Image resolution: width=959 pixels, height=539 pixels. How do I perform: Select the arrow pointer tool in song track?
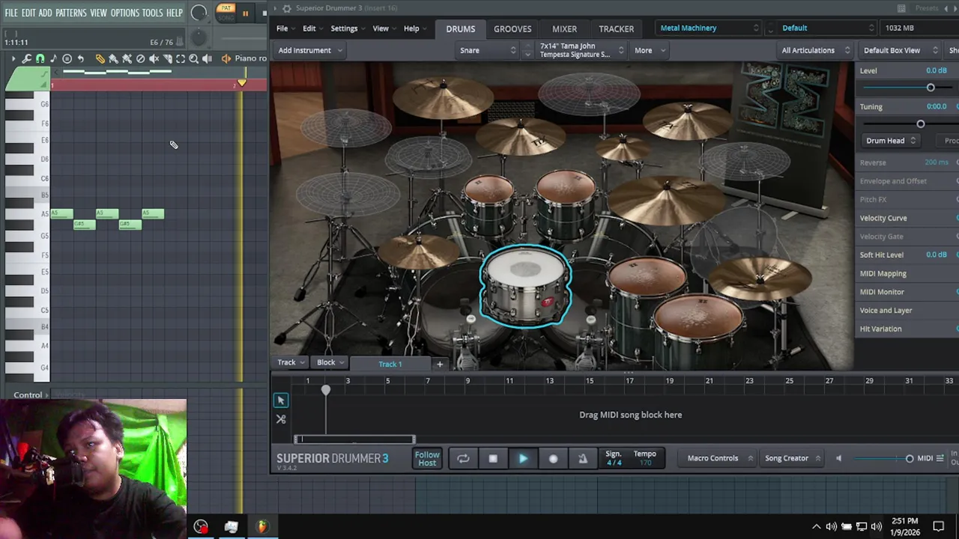tap(281, 401)
